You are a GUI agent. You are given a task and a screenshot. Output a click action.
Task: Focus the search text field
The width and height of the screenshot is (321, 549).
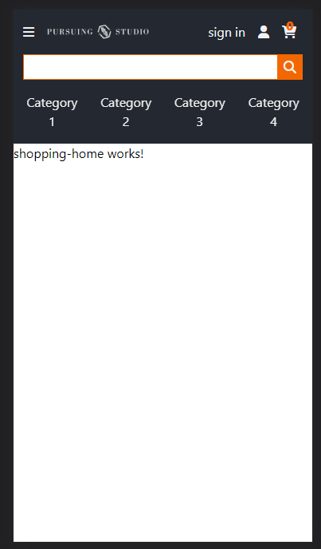(151, 67)
